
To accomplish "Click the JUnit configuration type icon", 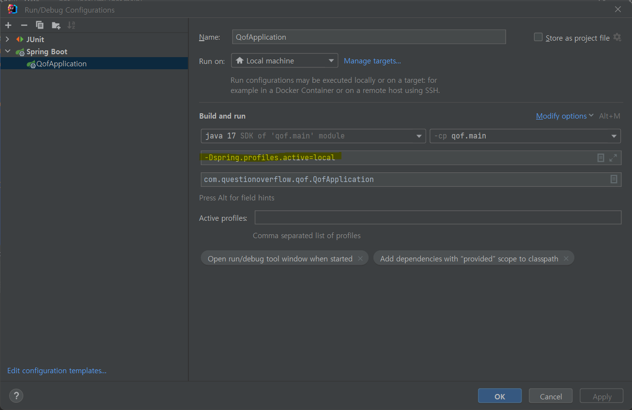I will tap(20, 39).
